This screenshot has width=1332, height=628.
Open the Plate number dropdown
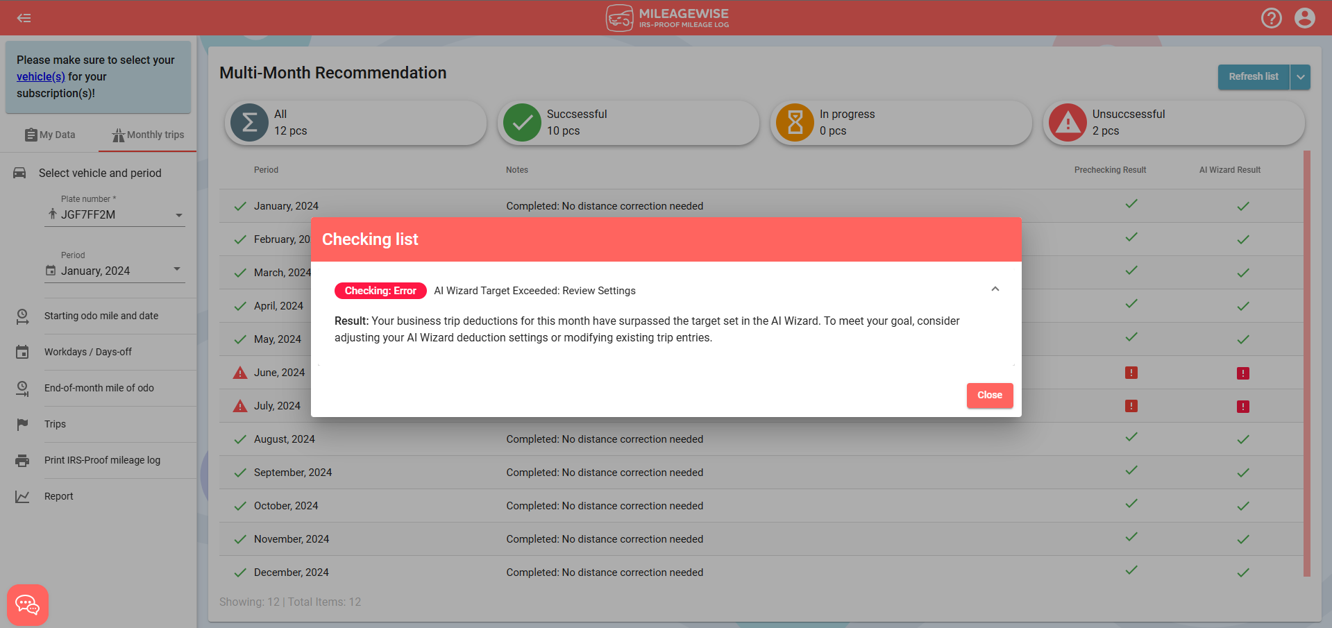115,214
